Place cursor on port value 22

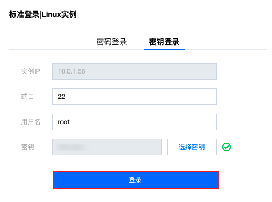pos(61,97)
